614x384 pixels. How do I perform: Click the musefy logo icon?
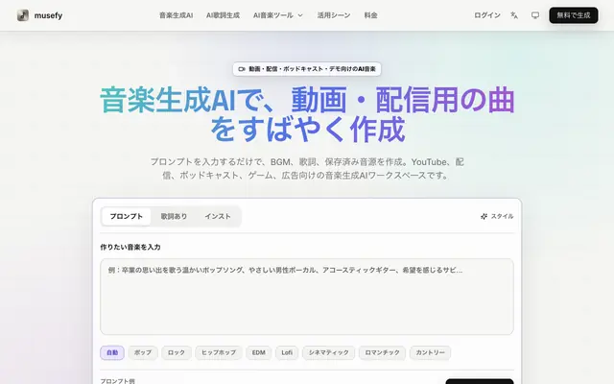pyautogui.click(x=23, y=15)
